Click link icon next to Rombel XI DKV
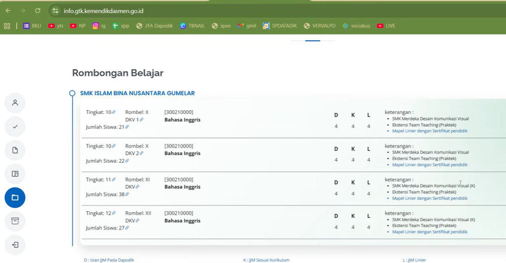This screenshot has height=263, width=506. [x=137, y=187]
